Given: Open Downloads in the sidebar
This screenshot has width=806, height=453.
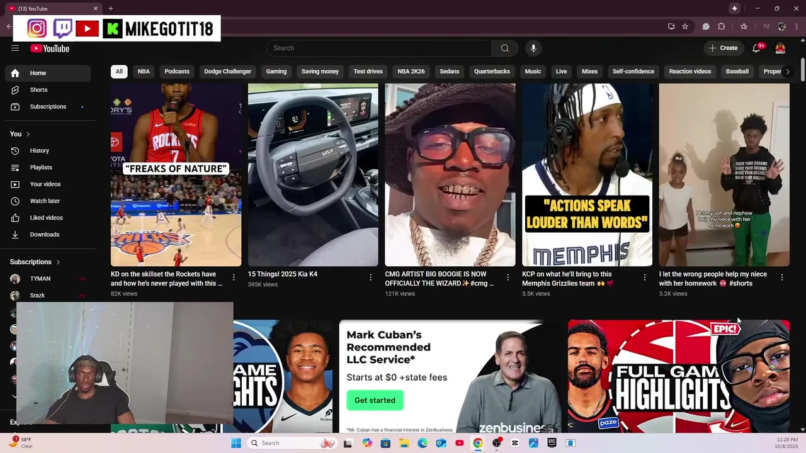Looking at the screenshot, I should [x=48, y=235].
